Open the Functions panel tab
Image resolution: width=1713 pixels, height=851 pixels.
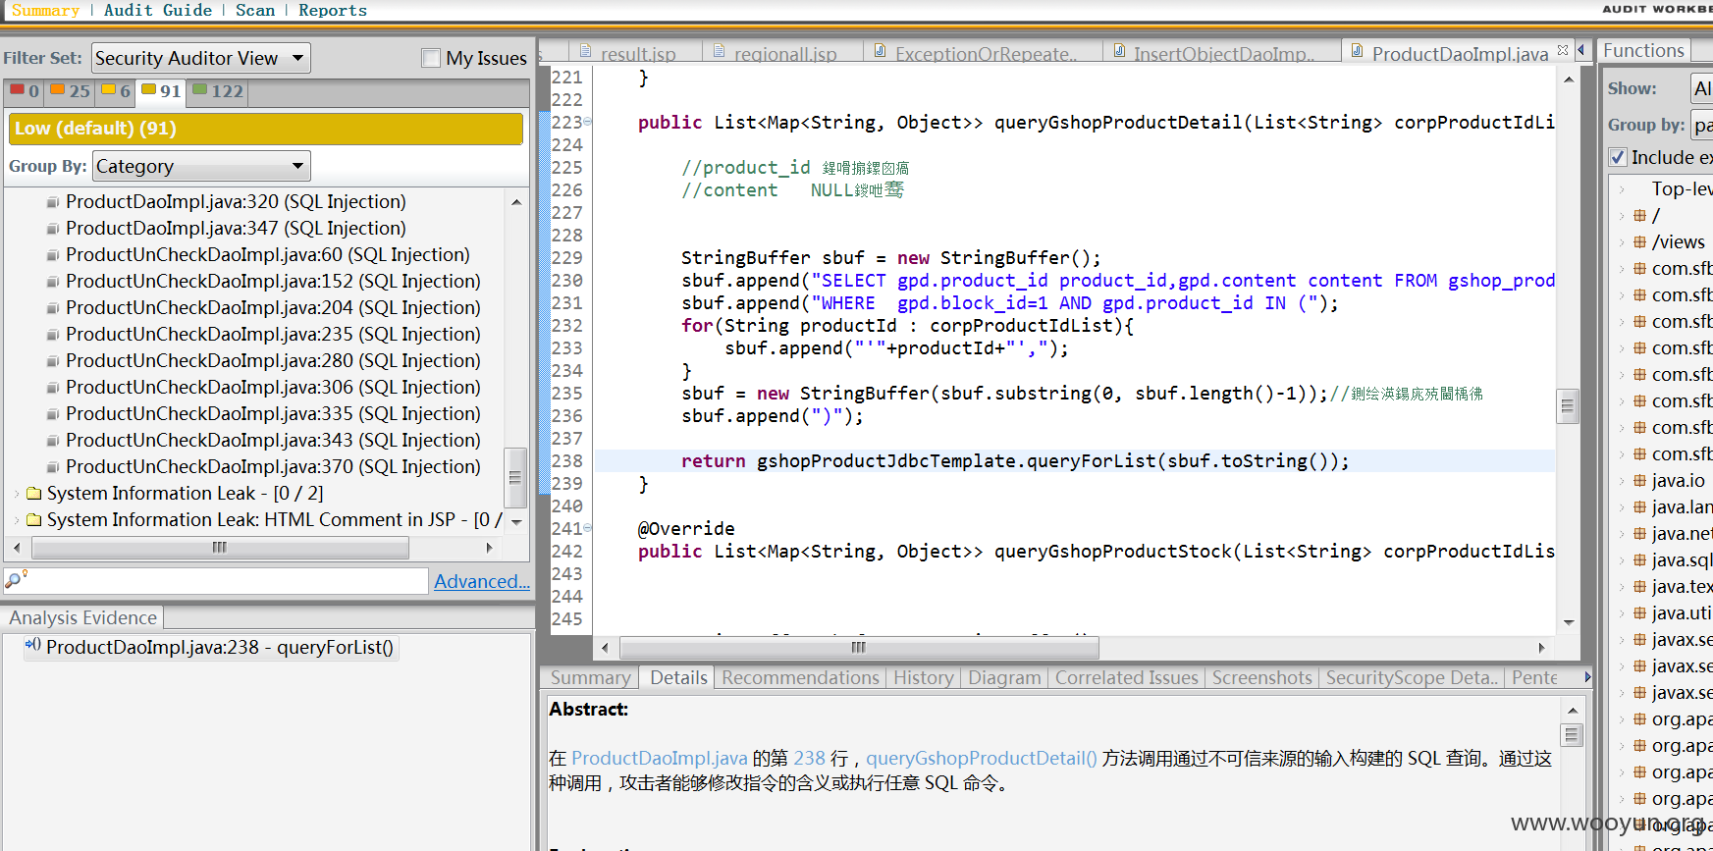[x=1643, y=50]
